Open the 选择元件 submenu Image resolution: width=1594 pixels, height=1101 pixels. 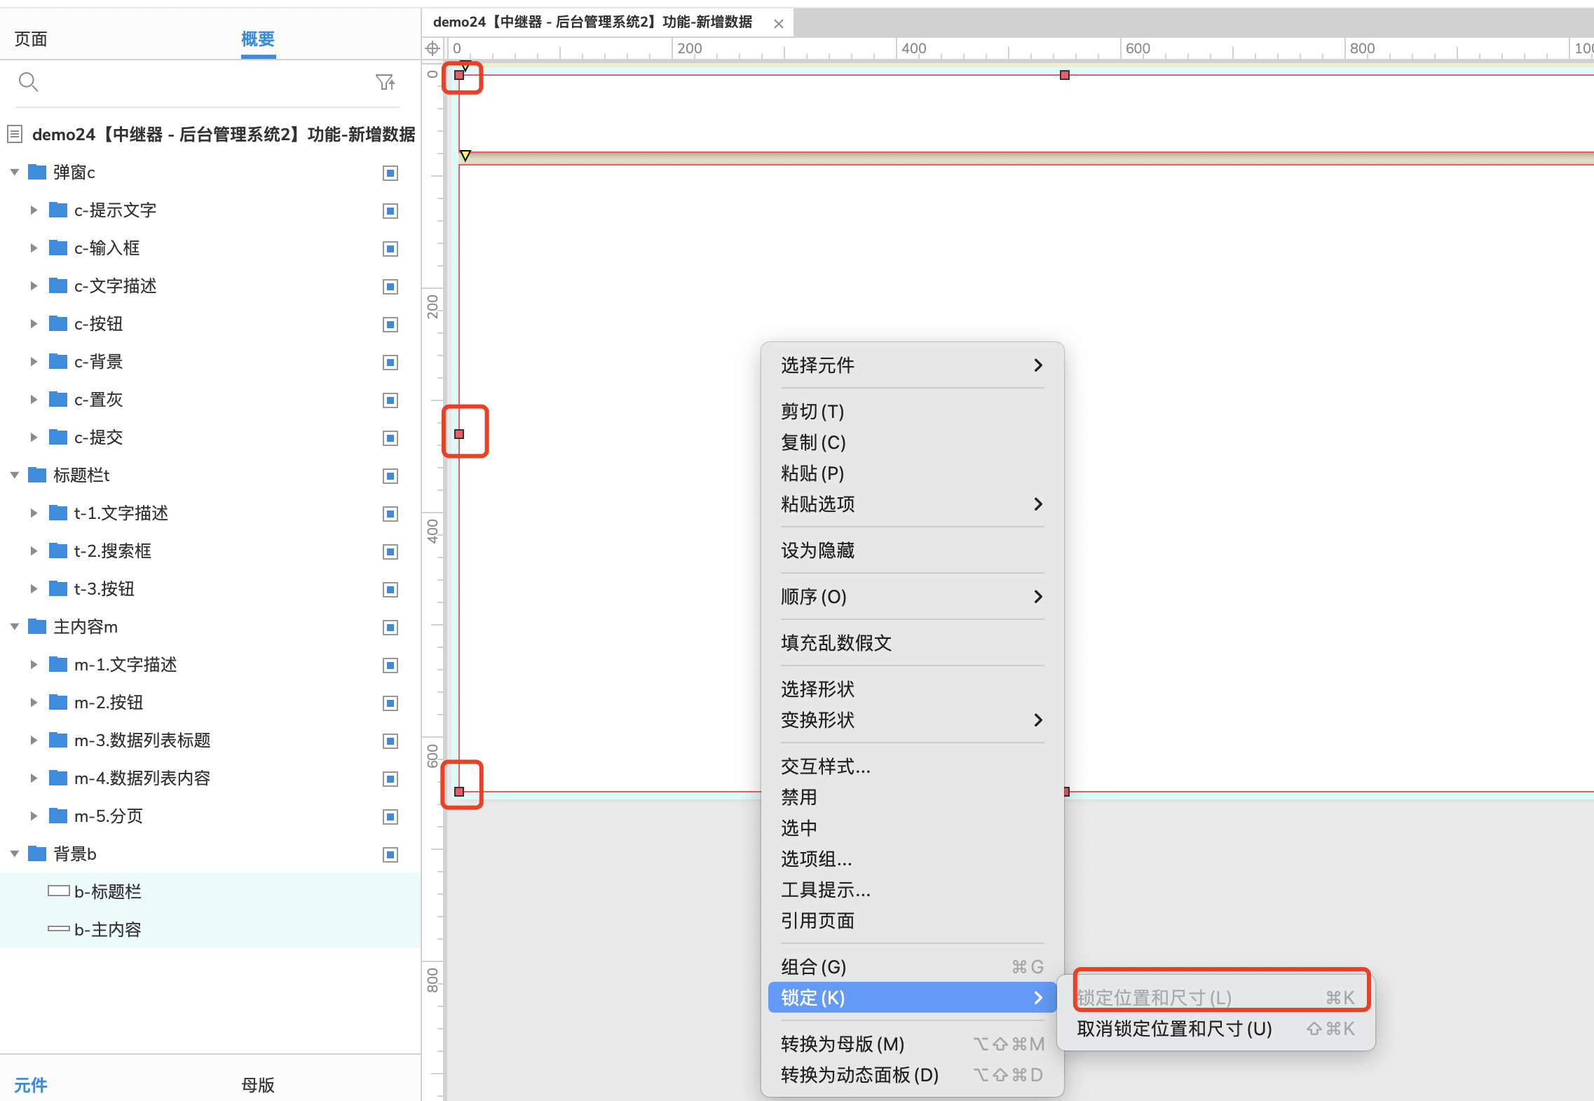point(912,365)
